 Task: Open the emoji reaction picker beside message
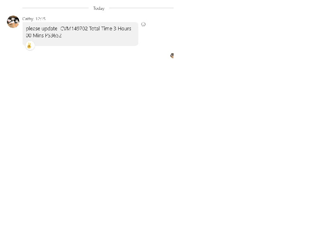tap(143, 24)
